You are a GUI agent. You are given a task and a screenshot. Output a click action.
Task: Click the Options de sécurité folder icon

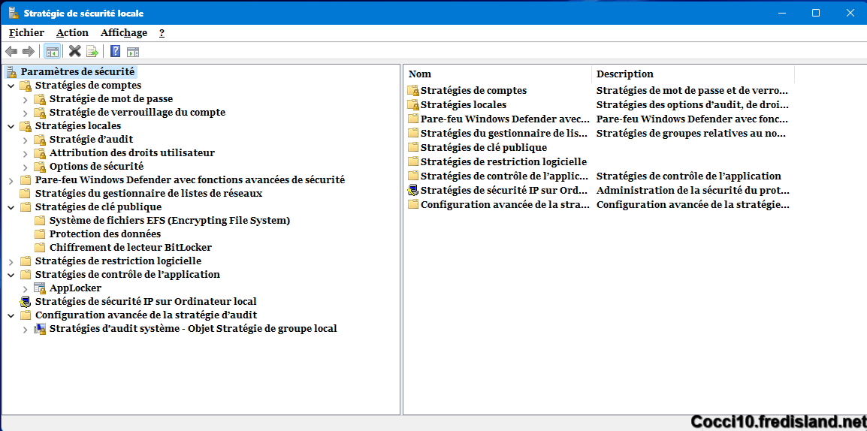(x=40, y=166)
